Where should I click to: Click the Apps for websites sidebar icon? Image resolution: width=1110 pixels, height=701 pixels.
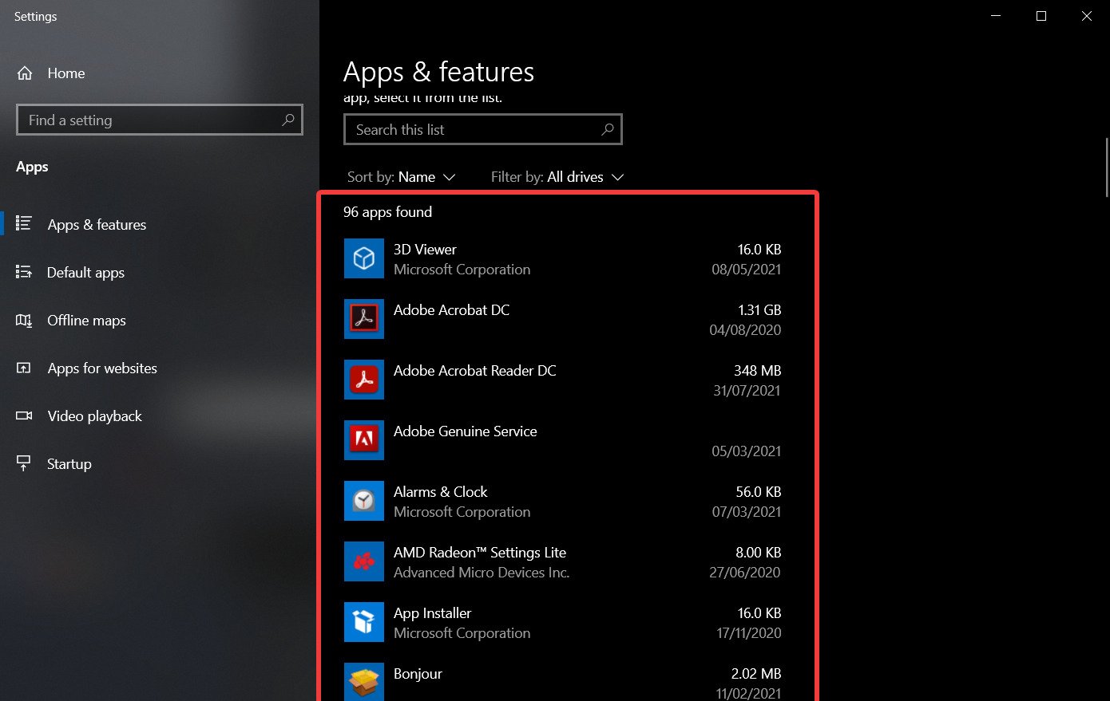pos(24,368)
